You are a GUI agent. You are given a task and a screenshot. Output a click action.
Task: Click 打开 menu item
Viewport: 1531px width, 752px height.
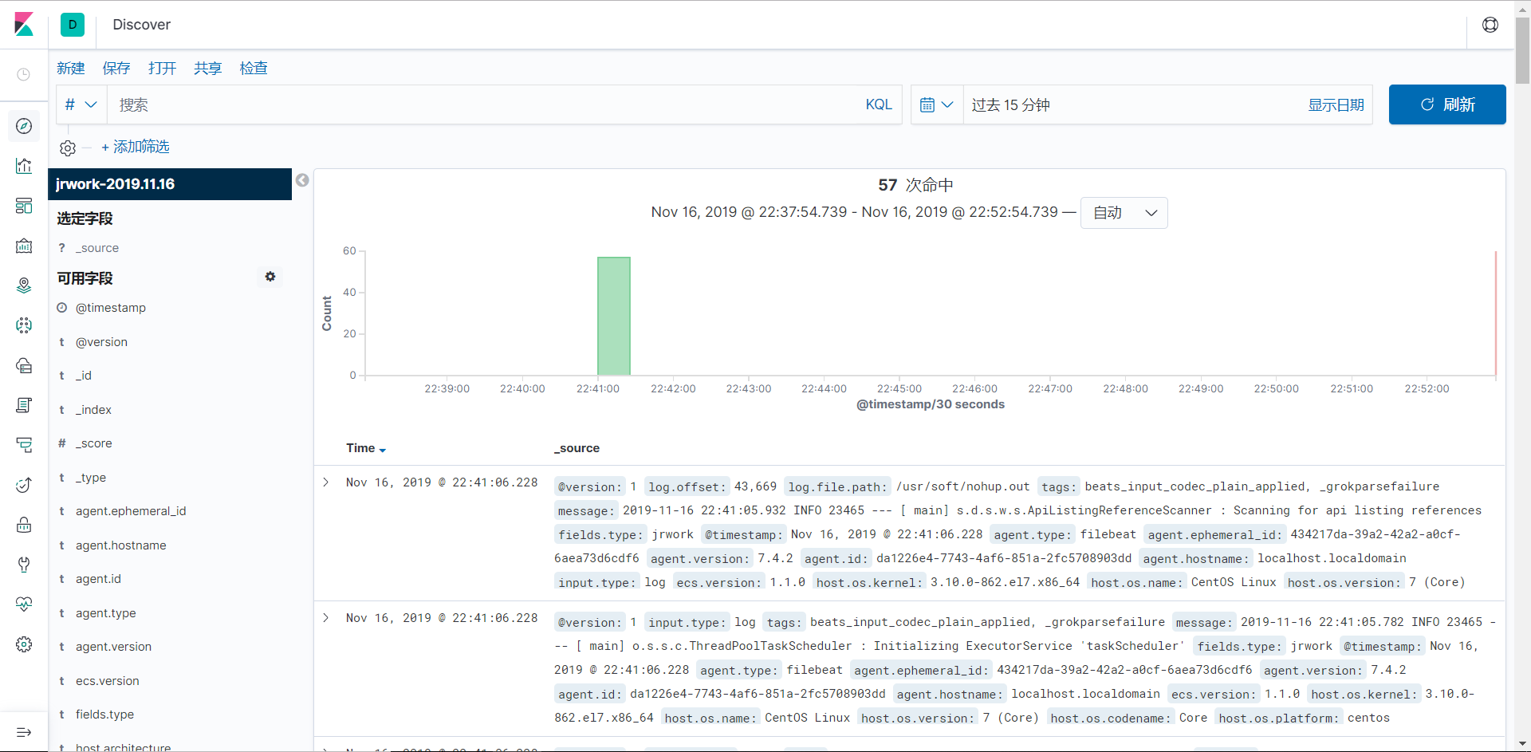[162, 69]
